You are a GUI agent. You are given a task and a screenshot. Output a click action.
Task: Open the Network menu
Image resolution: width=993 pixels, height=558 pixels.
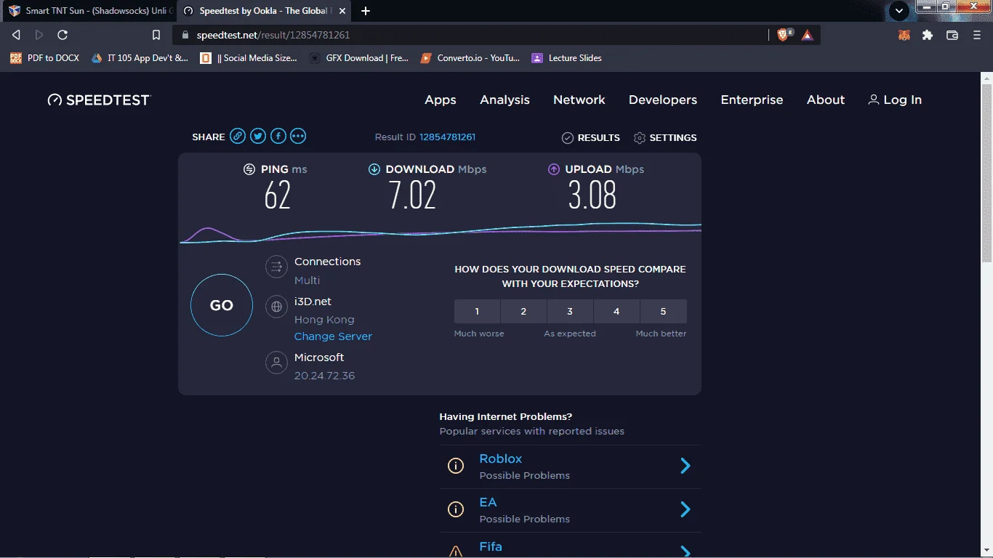pyautogui.click(x=579, y=100)
